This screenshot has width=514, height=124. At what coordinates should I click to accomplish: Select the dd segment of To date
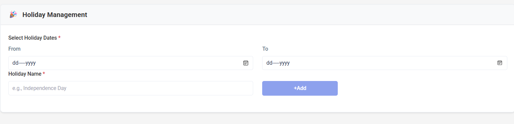point(270,63)
